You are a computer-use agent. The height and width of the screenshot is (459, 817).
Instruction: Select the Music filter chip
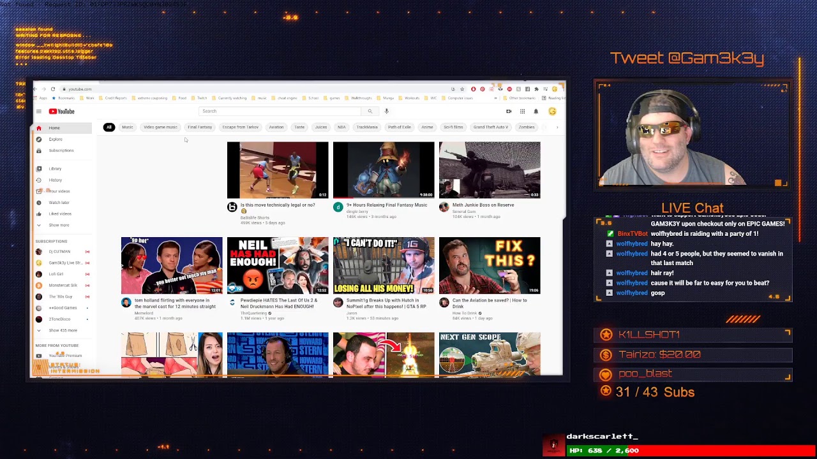[128, 127]
